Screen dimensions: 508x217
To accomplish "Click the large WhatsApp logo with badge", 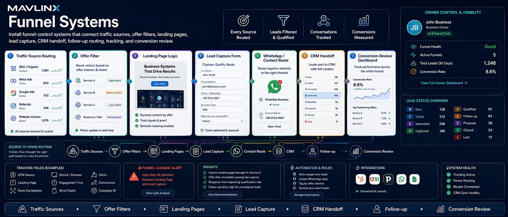I will point(275,86).
